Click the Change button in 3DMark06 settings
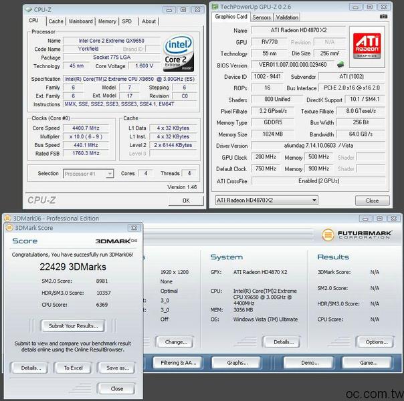The width and height of the screenshot is (404, 401). [x=175, y=342]
